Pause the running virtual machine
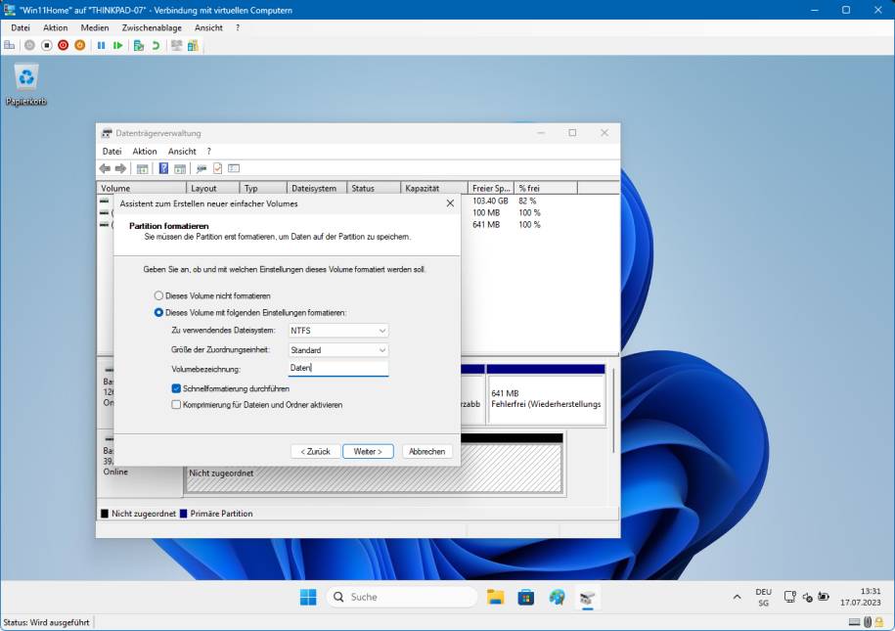Viewport: 895px width, 631px height. click(102, 44)
